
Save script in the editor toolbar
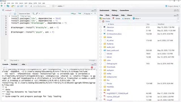(15, 14)
